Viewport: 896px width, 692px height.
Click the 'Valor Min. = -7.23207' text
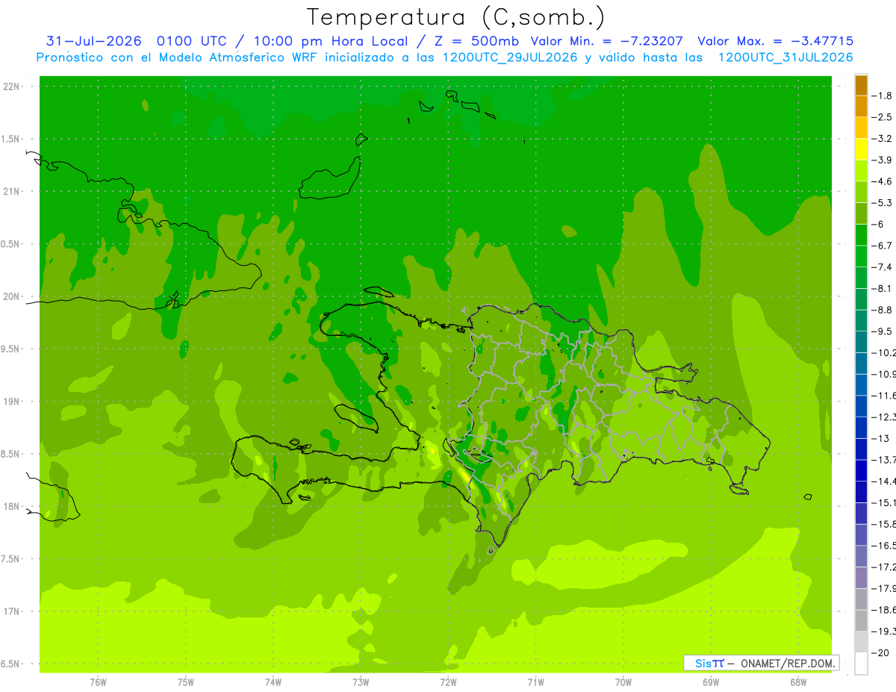pyautogui.click(x=606, y=42)
